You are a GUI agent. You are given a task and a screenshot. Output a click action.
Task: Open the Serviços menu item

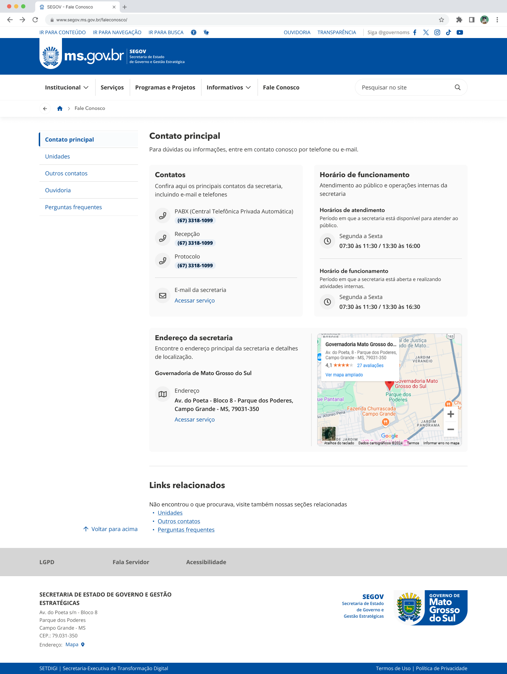coord(112,87)
